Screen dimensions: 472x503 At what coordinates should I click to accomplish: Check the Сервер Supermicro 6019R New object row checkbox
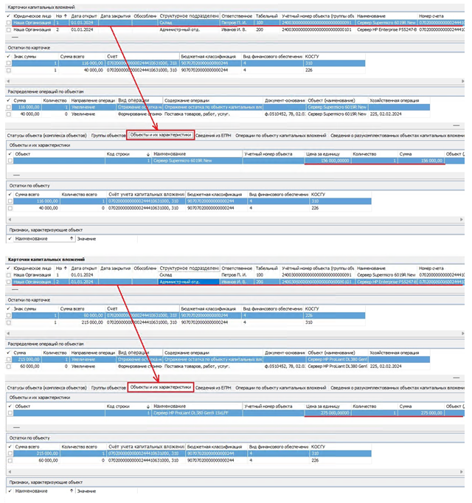[x=9, y=160]
